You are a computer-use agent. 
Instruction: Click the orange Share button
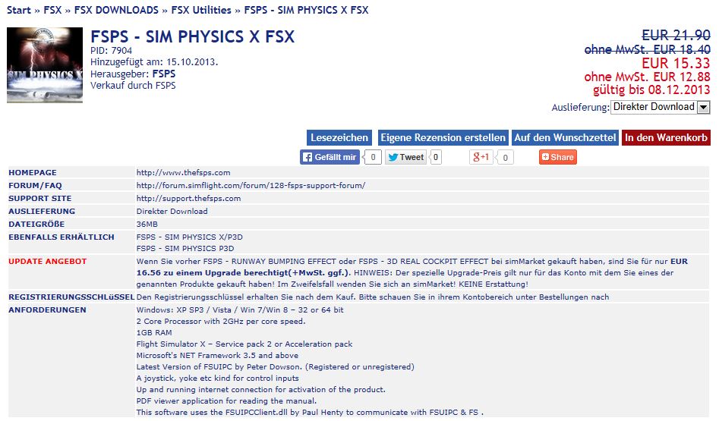click(x=557, y=157)
